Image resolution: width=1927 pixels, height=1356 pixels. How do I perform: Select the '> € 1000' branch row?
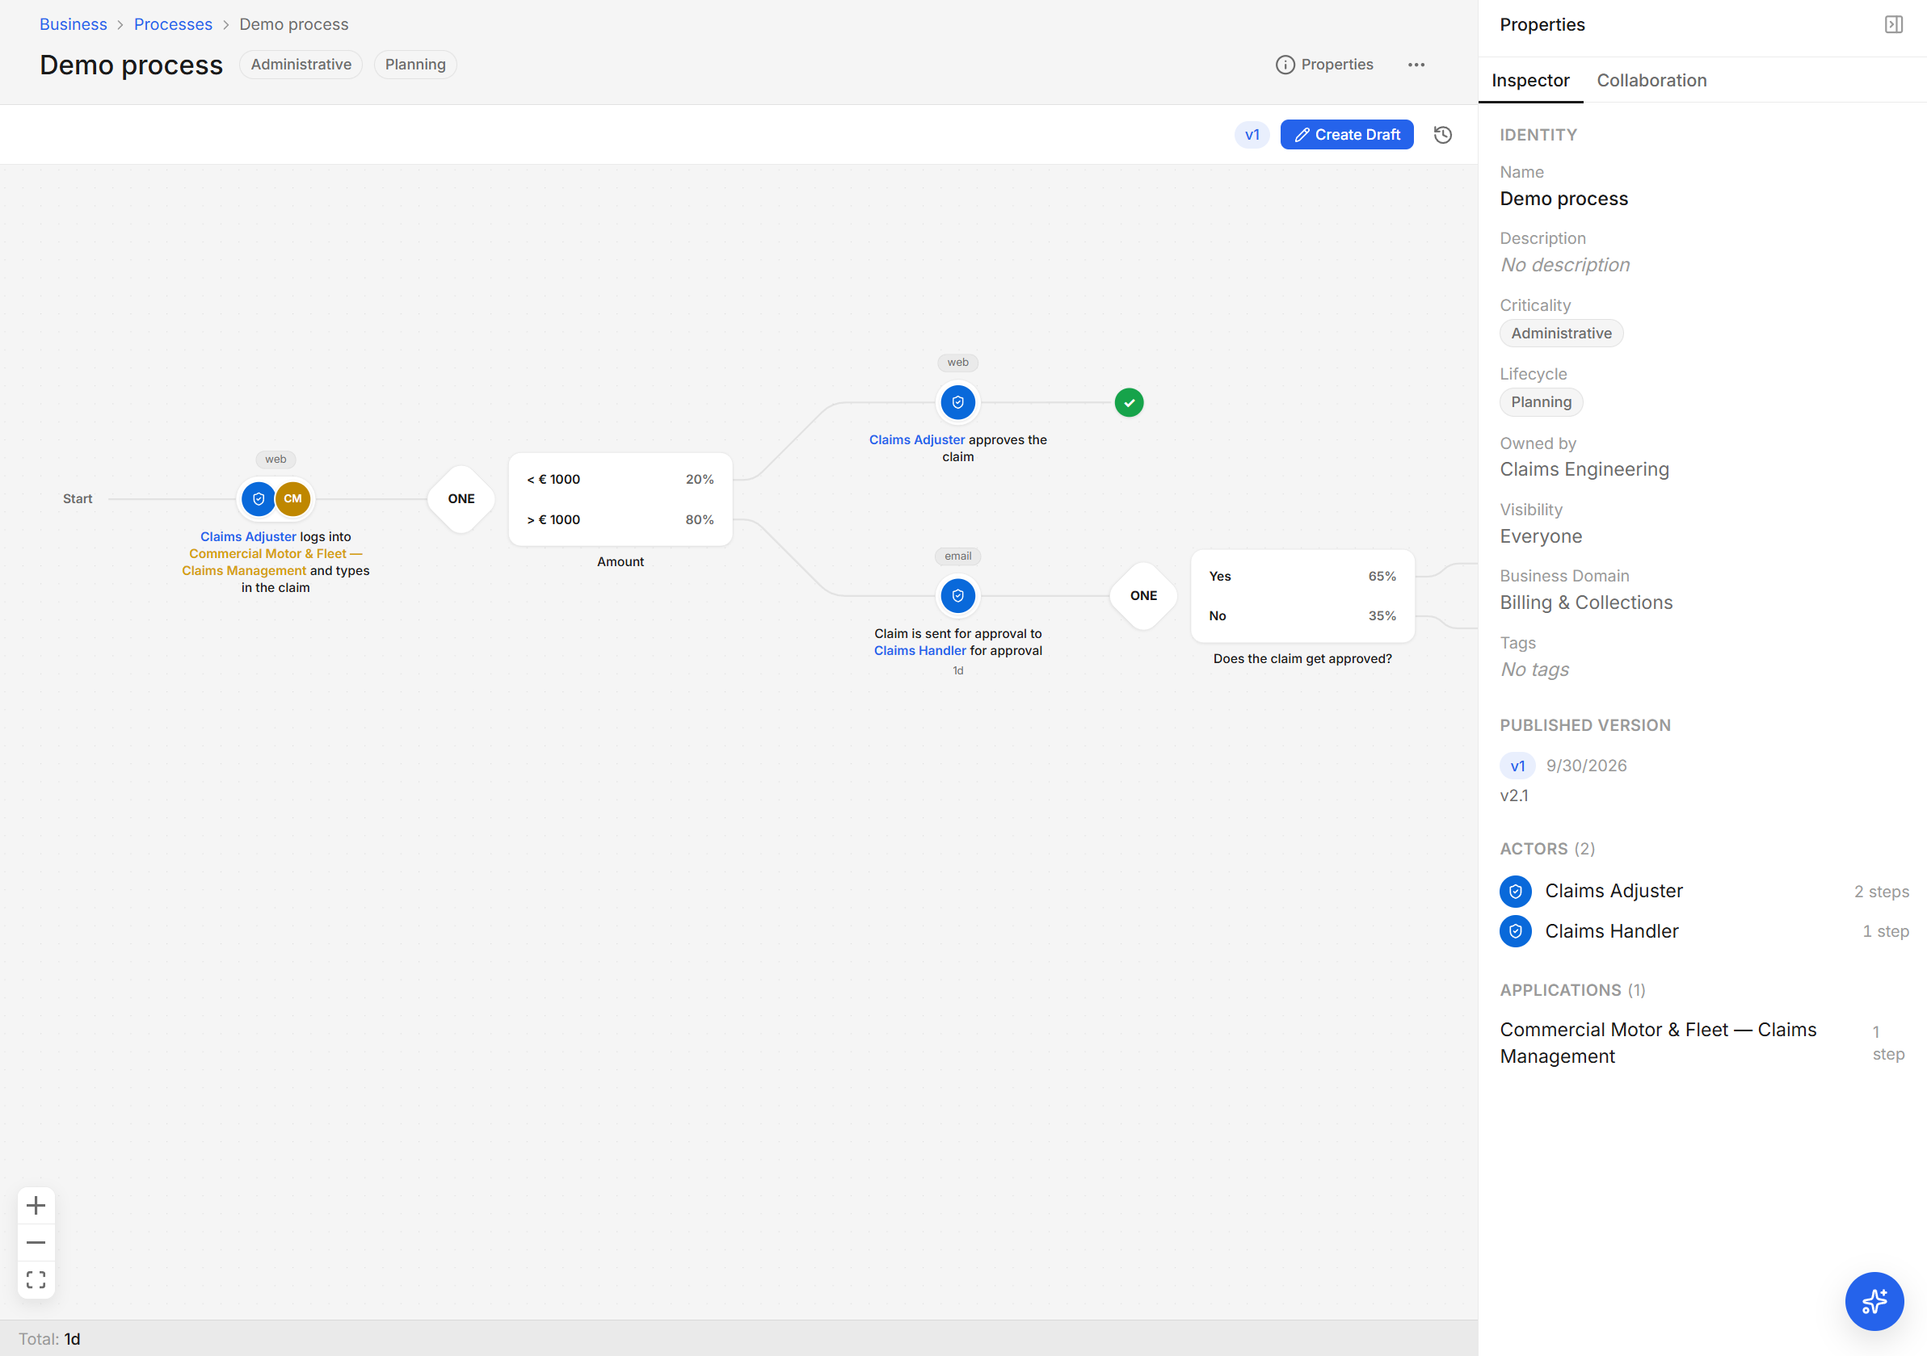click(x=621, y=519)
